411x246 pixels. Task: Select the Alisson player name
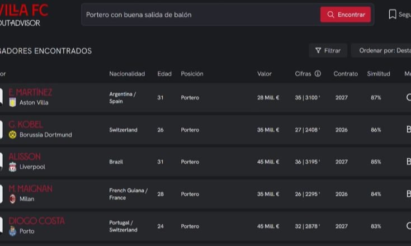(x=25, y=157)
